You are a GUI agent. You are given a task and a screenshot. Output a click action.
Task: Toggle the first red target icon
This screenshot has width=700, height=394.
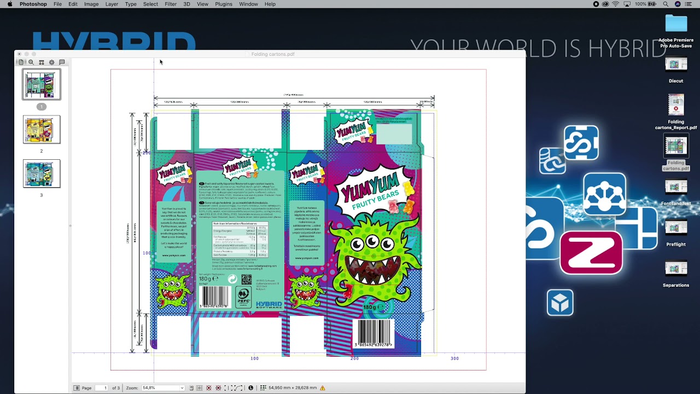208,388
